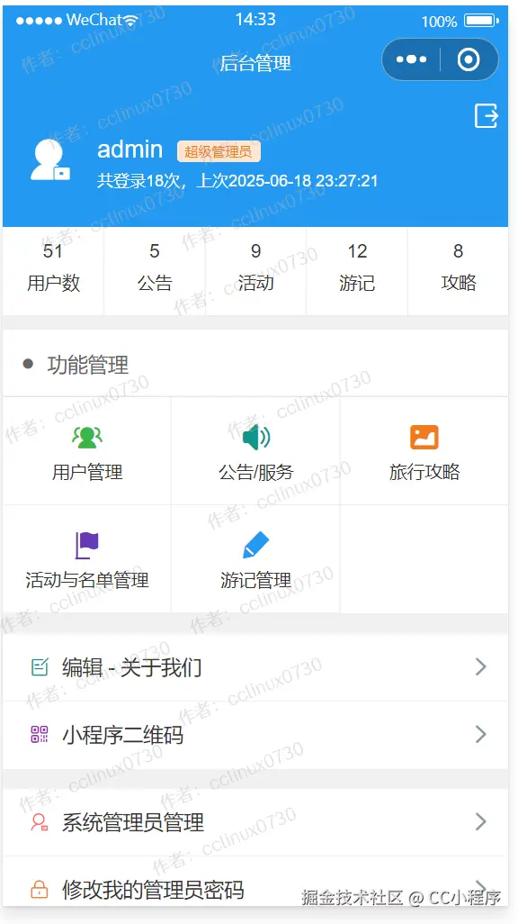Tap the 功能管理 section heading
Image resolution: width=518 pixels, height=924 pixels.
[88, 365]
